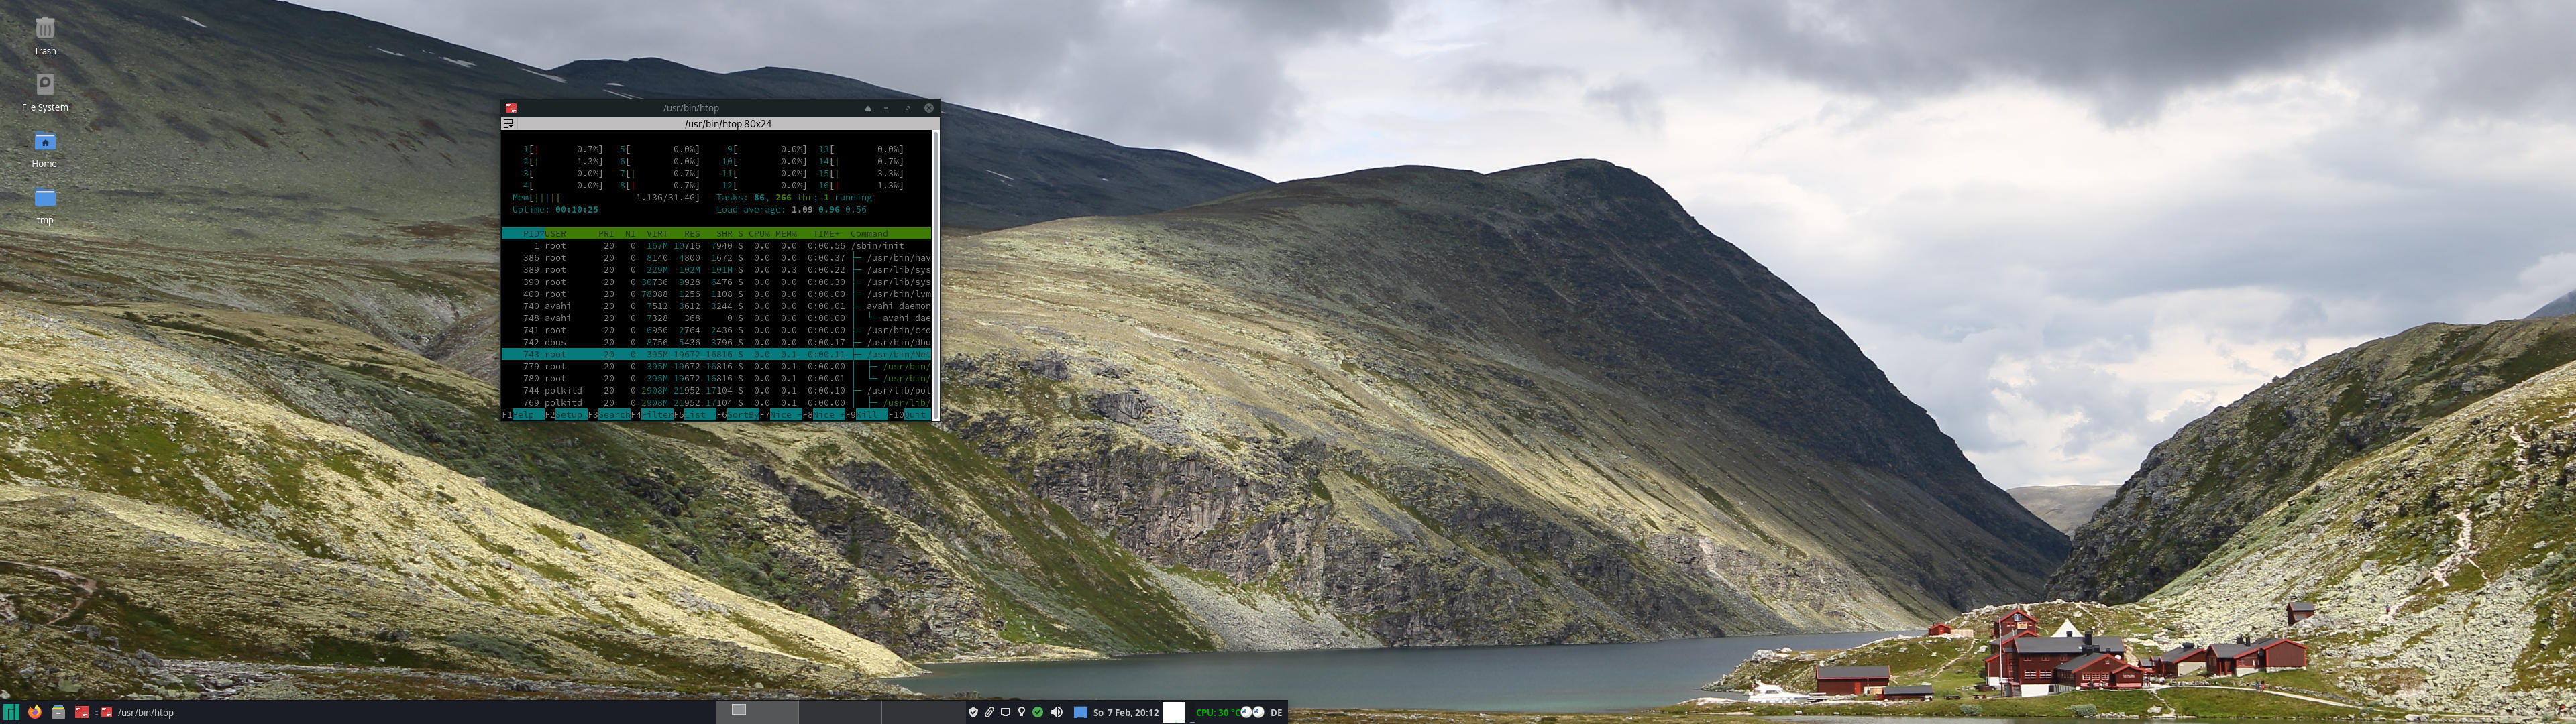Screen dimensions: 2576x724
Task: Launch Firefox from the taskbar
Action: (35, 712)
